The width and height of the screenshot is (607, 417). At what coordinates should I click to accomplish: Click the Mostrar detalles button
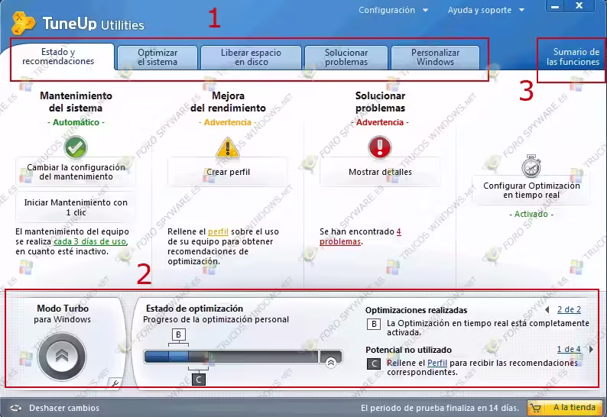click(380, 172)
